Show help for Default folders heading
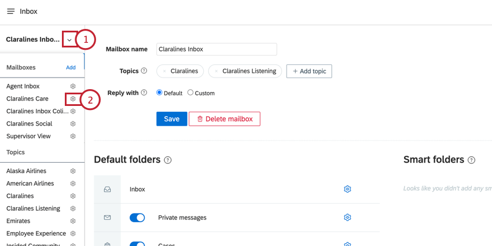Image resolution: width=492 pixels, height=246 pixels. coord(168,160)
